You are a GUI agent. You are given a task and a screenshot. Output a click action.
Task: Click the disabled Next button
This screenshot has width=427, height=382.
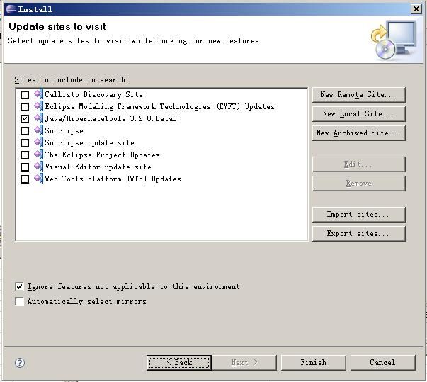[x=244, y=363]
